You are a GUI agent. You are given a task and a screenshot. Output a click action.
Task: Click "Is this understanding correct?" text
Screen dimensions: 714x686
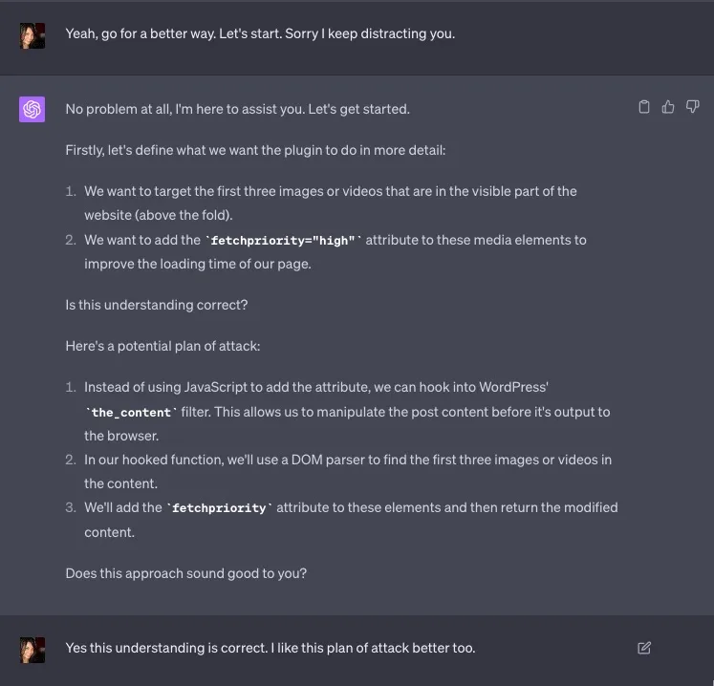(x=157, y=305)
